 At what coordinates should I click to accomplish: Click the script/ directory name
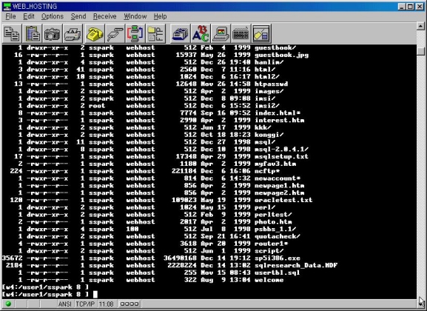269,251
